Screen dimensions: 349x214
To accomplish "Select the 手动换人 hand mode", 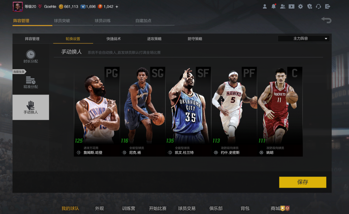I will click(31, 107).
